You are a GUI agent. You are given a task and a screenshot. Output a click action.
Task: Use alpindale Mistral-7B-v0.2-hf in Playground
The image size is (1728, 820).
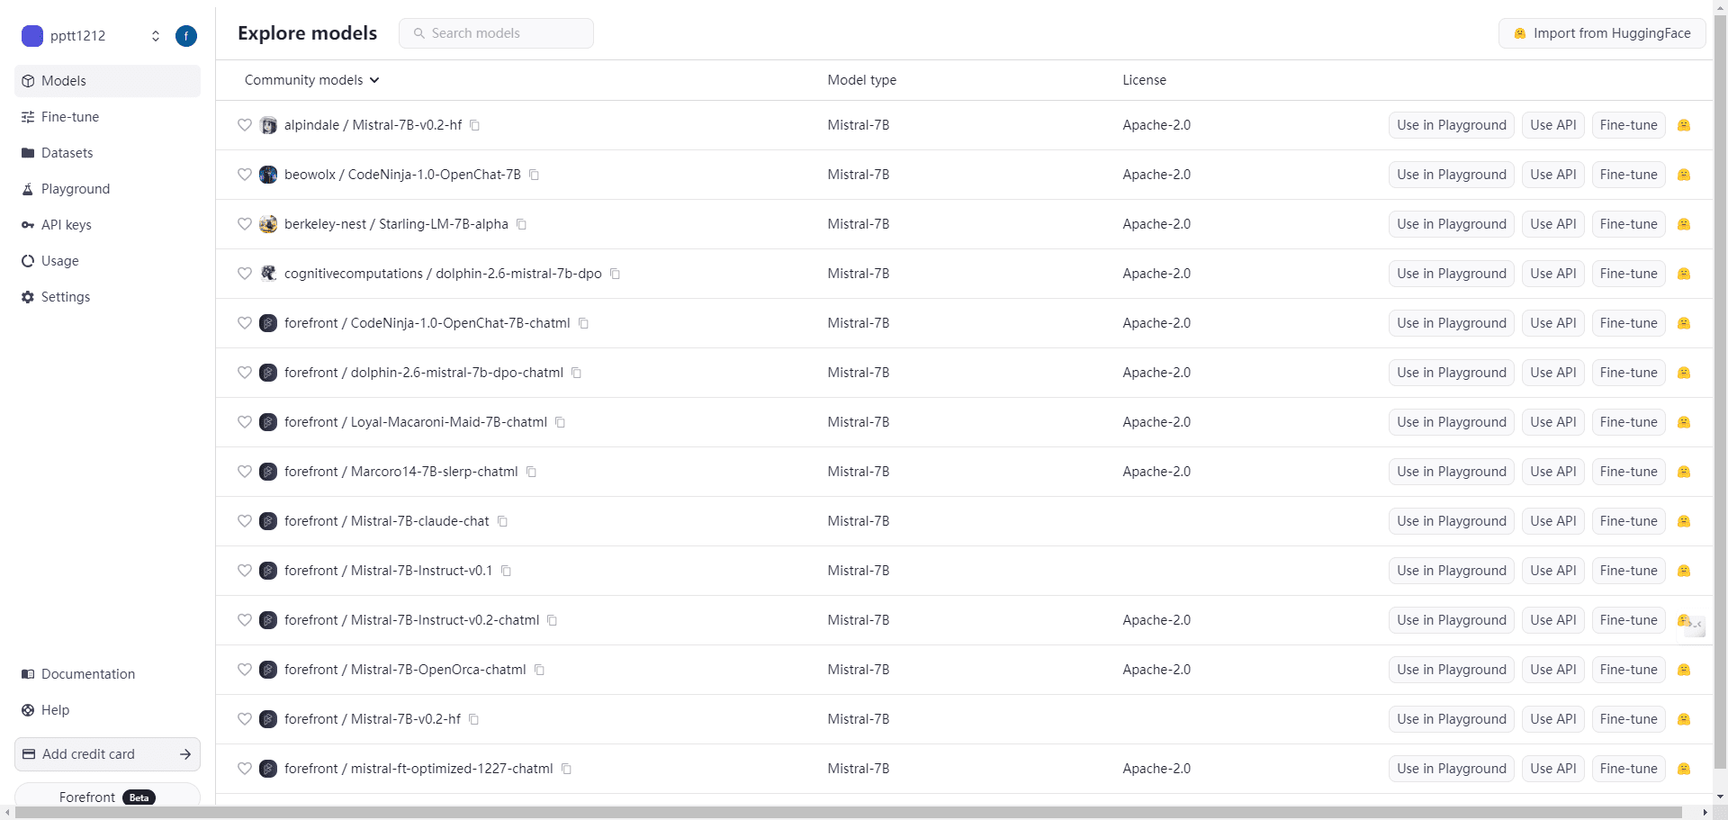coord(1452,125)
